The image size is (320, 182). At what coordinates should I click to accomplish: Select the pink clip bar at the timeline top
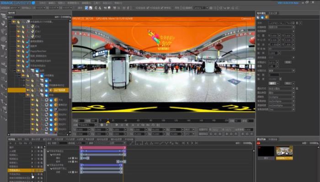point(103,148)
